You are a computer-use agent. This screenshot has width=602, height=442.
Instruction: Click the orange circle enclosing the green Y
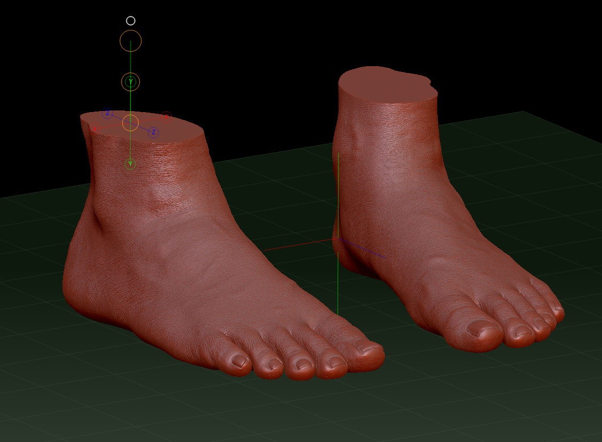pyautogui.click(x=131, y=82)
